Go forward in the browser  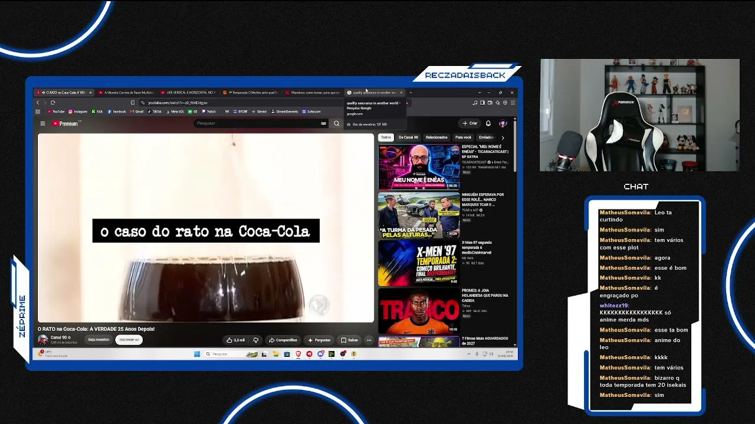pyautogui.click(x=45, y=102)
